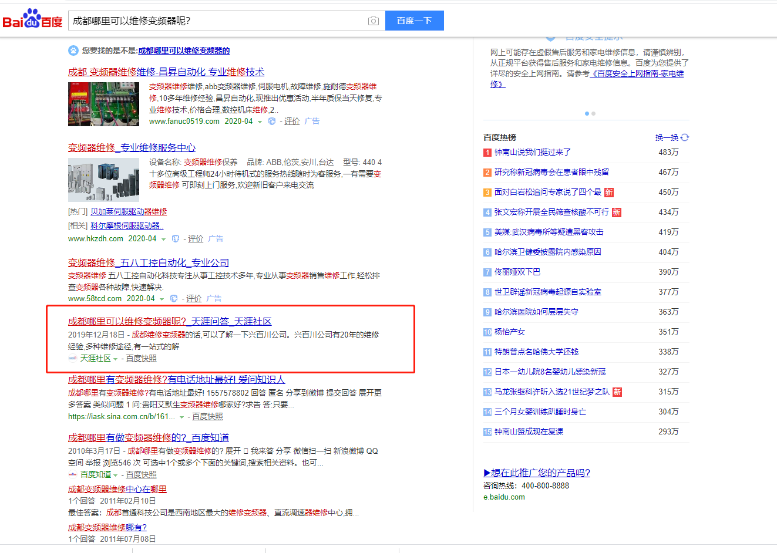The image size is (777, 553).
Task: Open hot topic 三个月女婴训练趴睡时身亡
Action: 540,412
